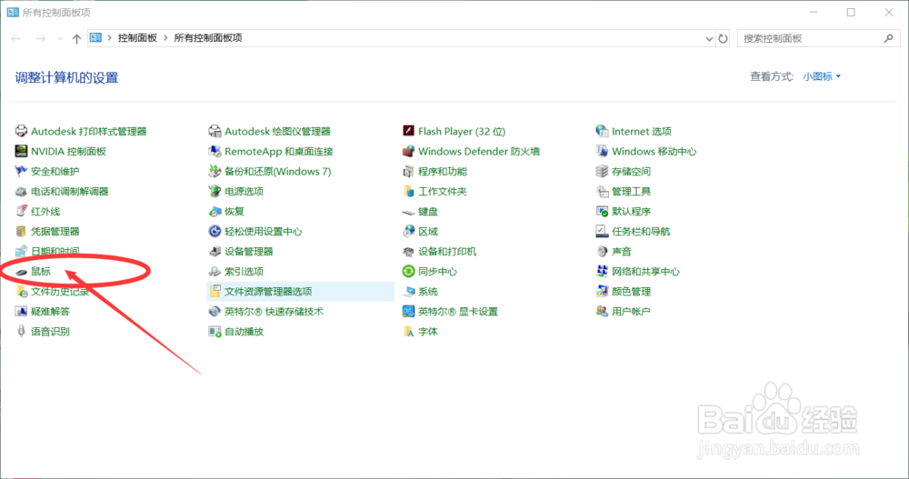Open the 小图标 view mode dropdown
Viewport: 909px width, 479px height.
(x=822, y=76)
